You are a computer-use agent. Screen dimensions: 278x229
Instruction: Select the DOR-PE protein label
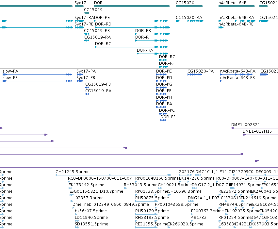(x=164, y=71)
